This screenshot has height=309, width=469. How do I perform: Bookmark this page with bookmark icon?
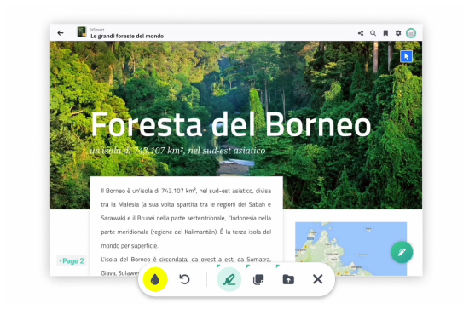(385, 33)
